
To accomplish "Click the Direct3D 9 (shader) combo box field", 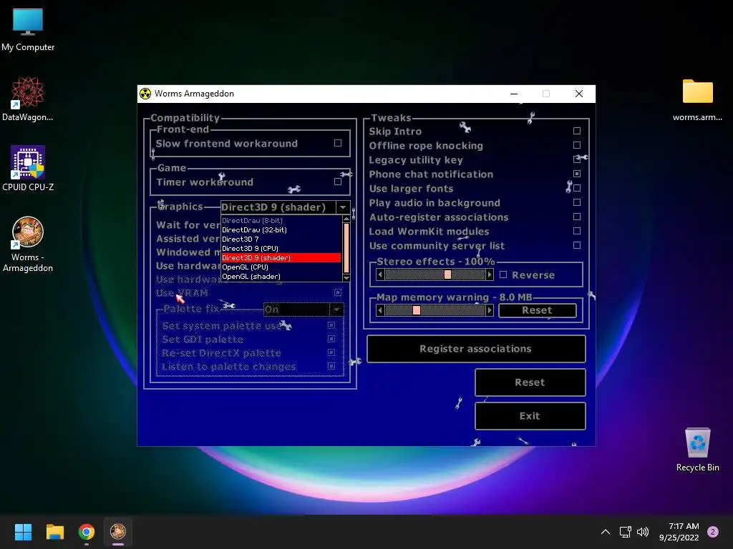I will [x=278, y=207].
